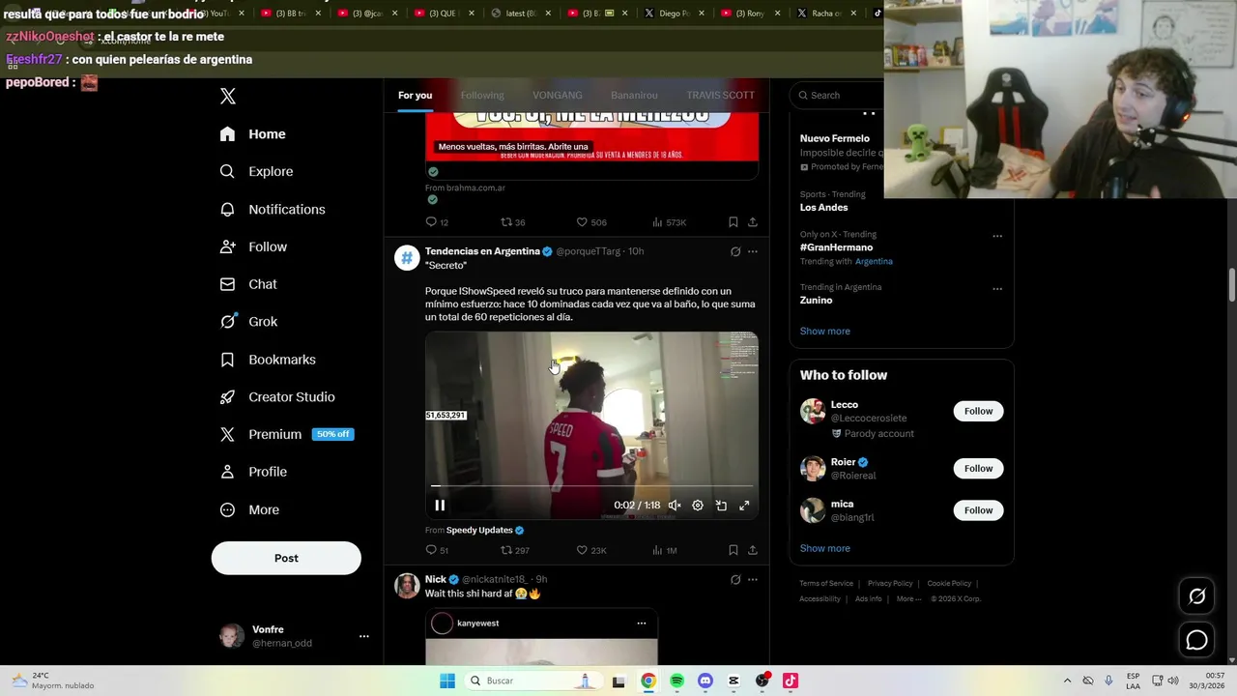This screenshot has height=696, width=1237.
Task: Show more trending topics
Action: tap(824, 331)
